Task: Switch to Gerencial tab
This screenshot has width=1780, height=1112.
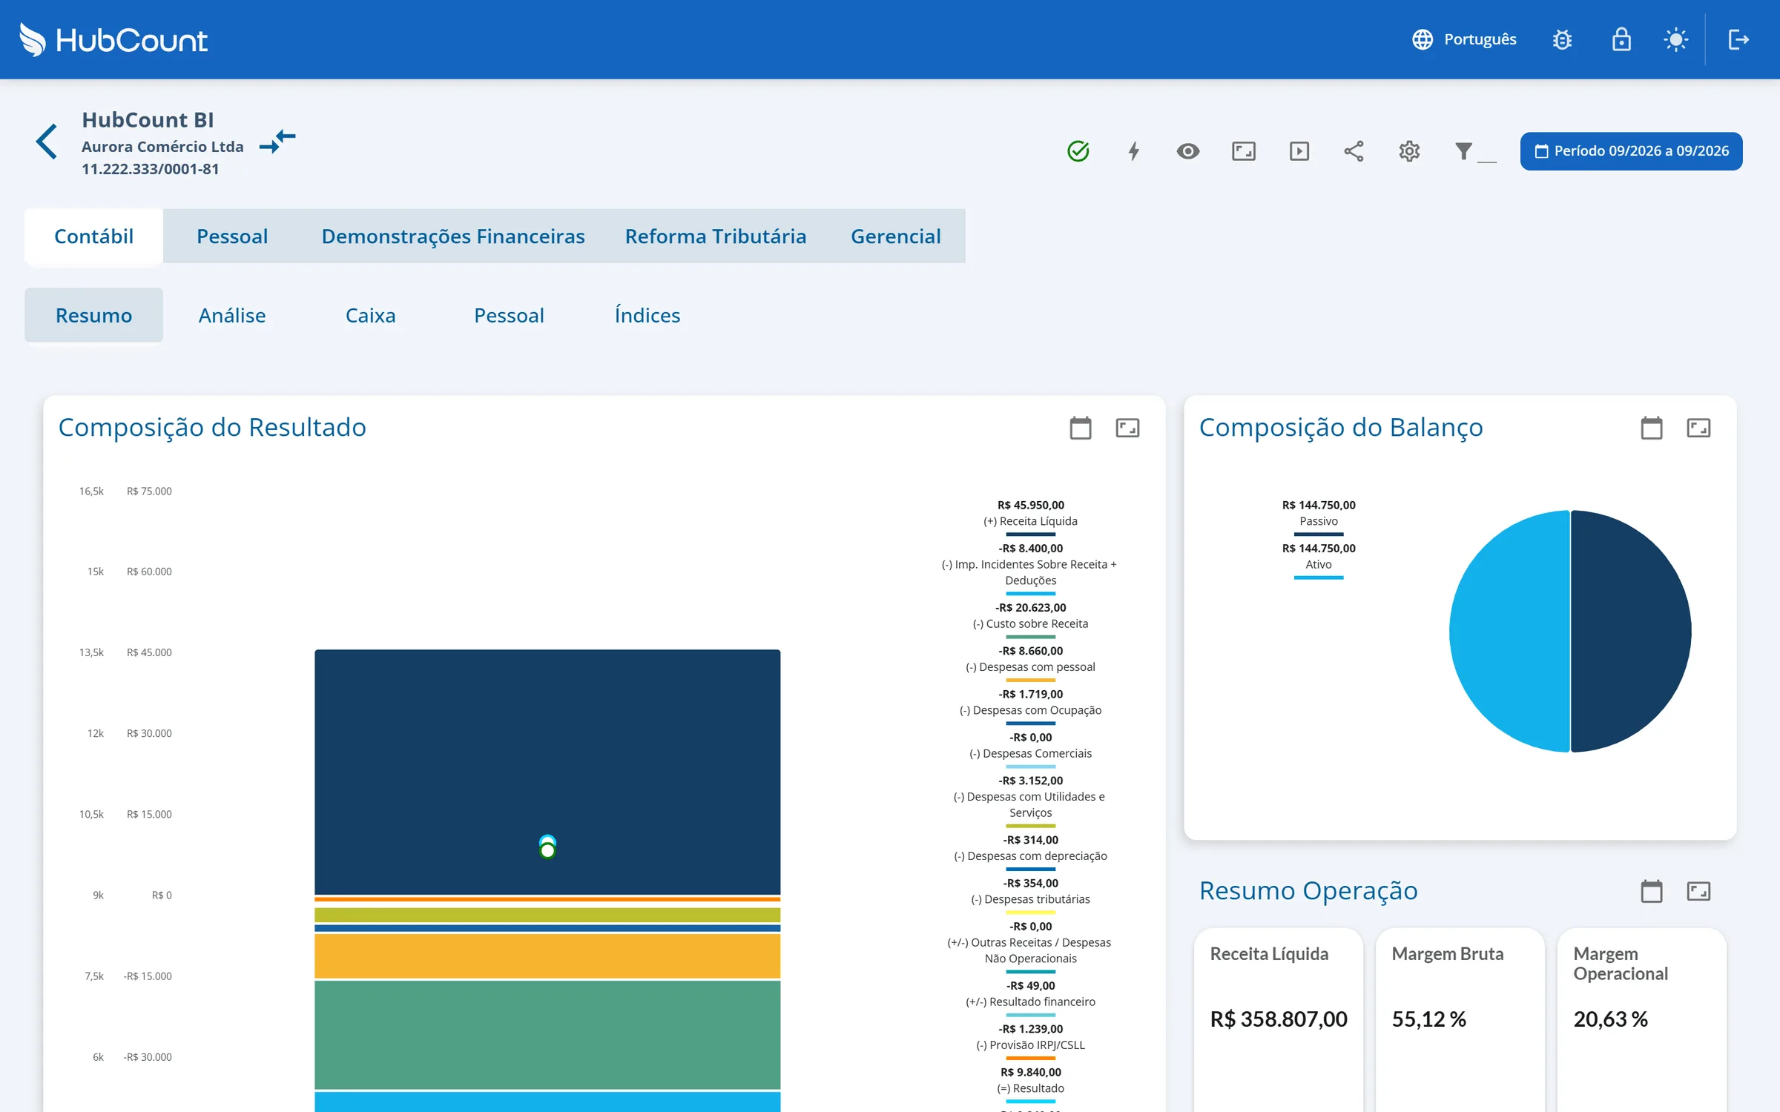Action: point(896,236)
